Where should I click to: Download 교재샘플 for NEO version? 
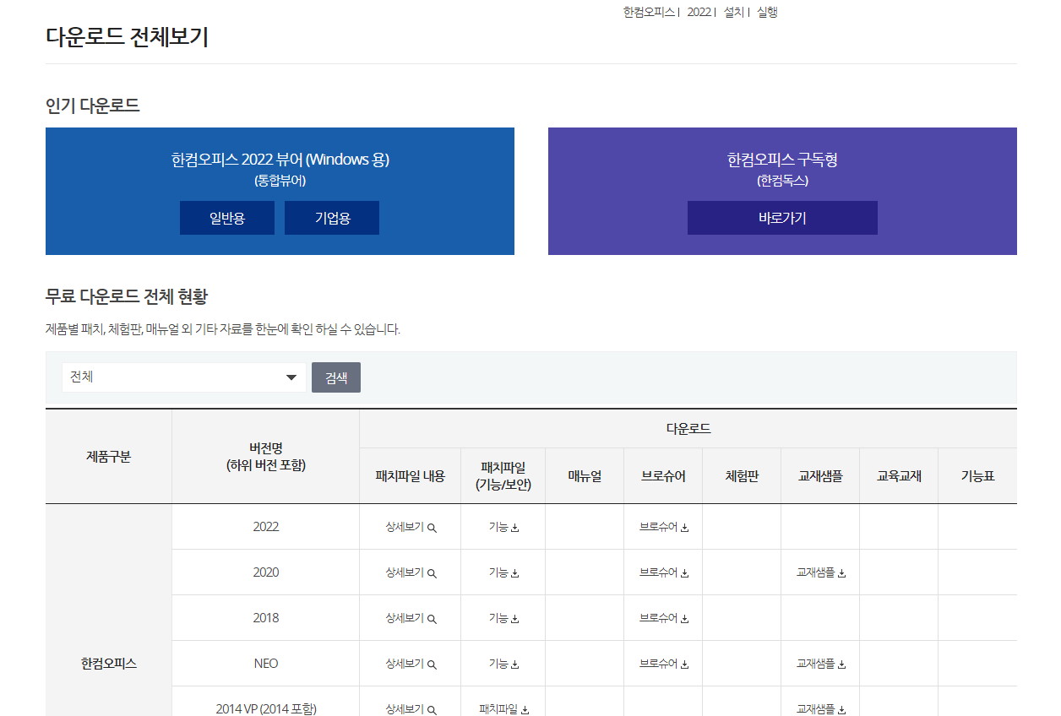tap(821, 664)
